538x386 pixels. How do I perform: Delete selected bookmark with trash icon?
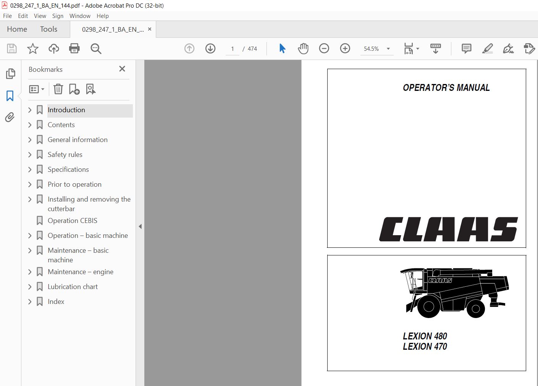pos(58,89)
